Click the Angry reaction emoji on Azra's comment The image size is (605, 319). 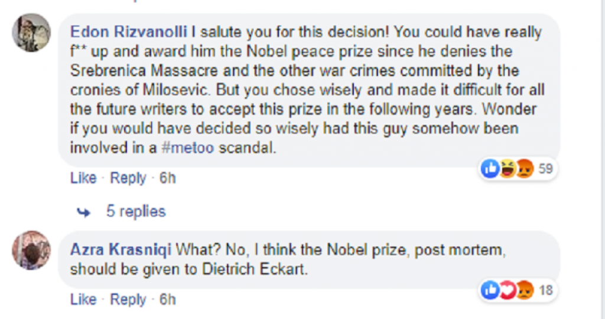pos(524,290)
